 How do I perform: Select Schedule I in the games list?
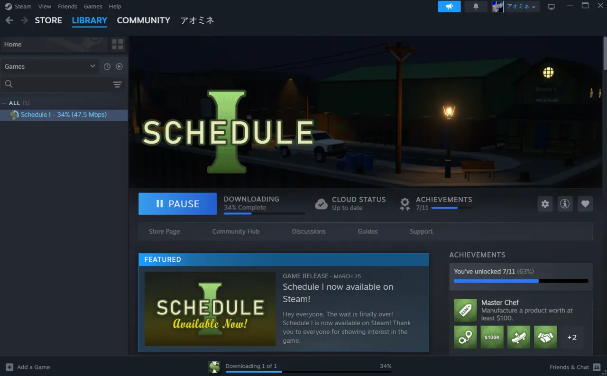[64, 115]
